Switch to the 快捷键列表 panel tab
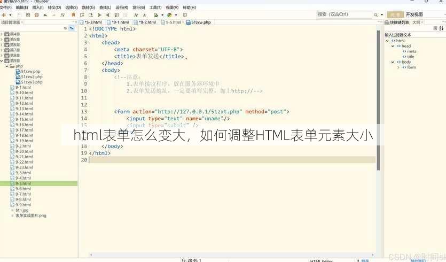446x262 pixels. point(397,22)
